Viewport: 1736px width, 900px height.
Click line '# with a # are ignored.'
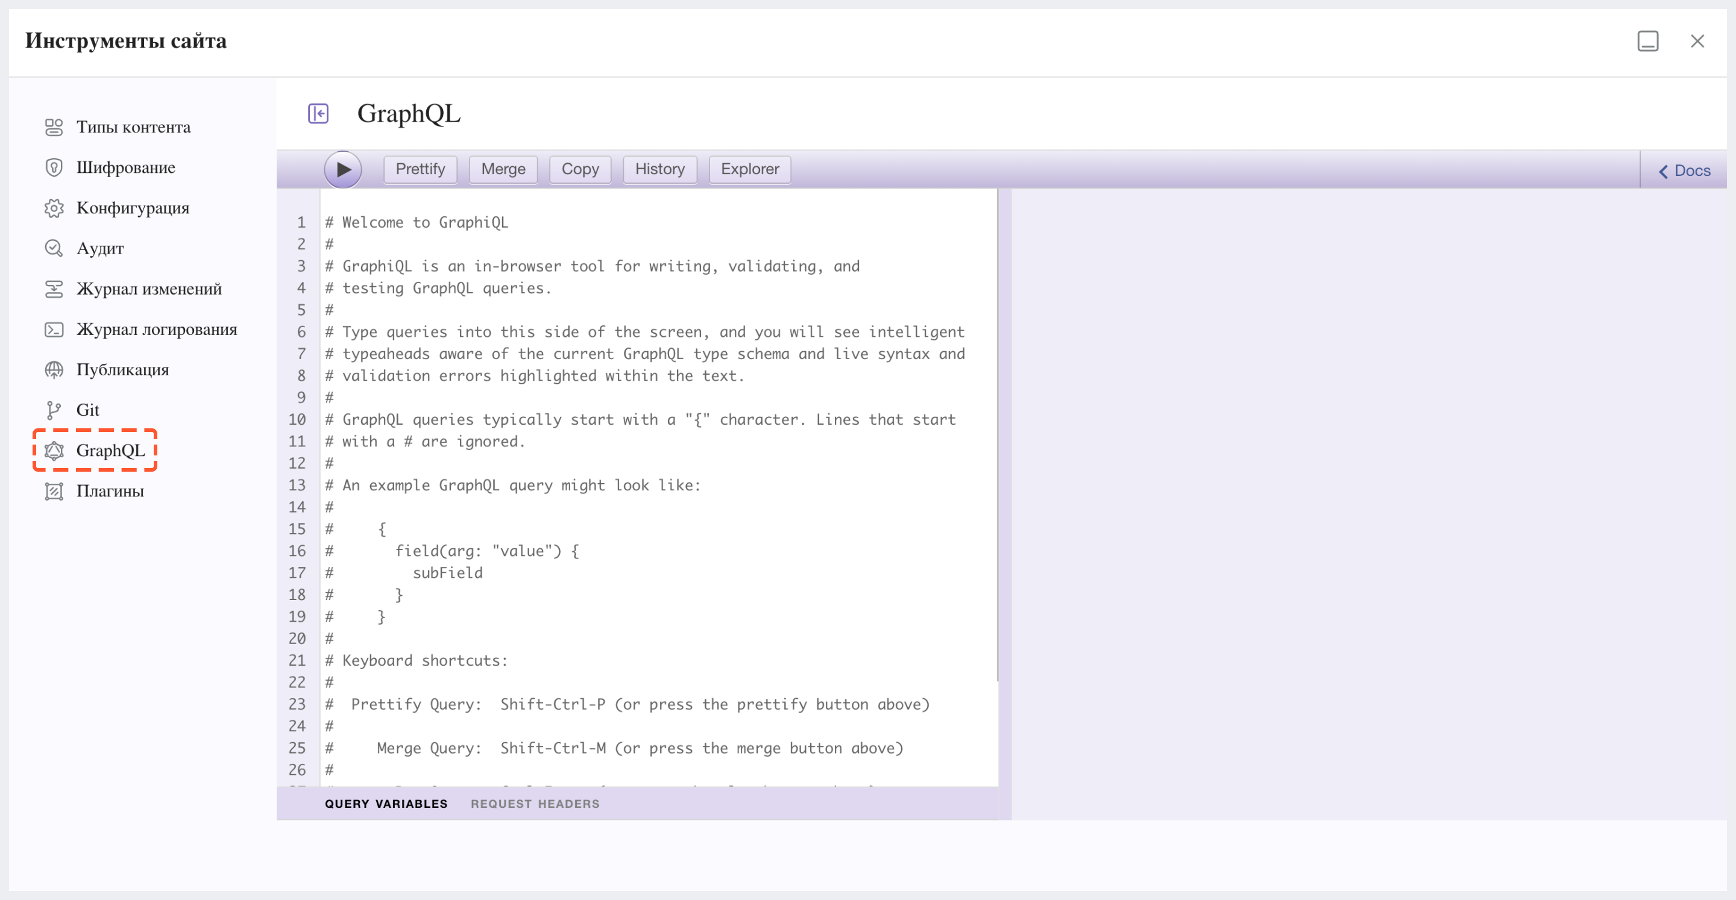coord(425,442)
